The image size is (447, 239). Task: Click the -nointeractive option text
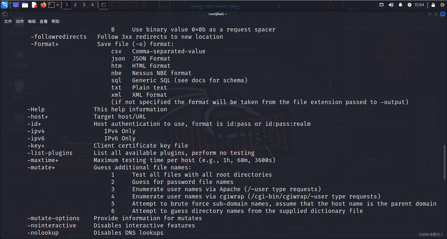pyautogui.click(x=52, y=226)
